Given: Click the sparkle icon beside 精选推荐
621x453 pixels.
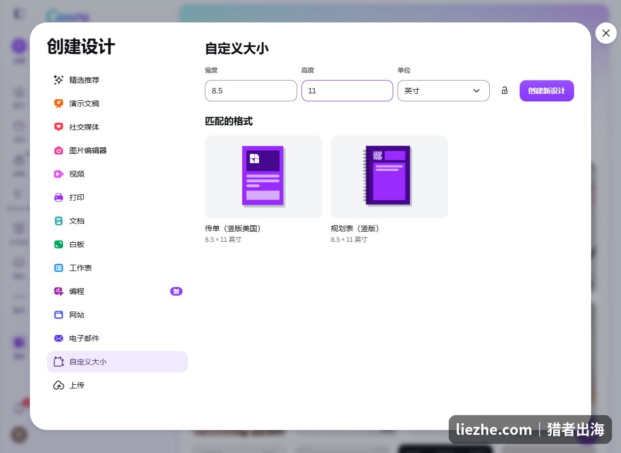Looking at the screenshot, I should pos(59,80).
